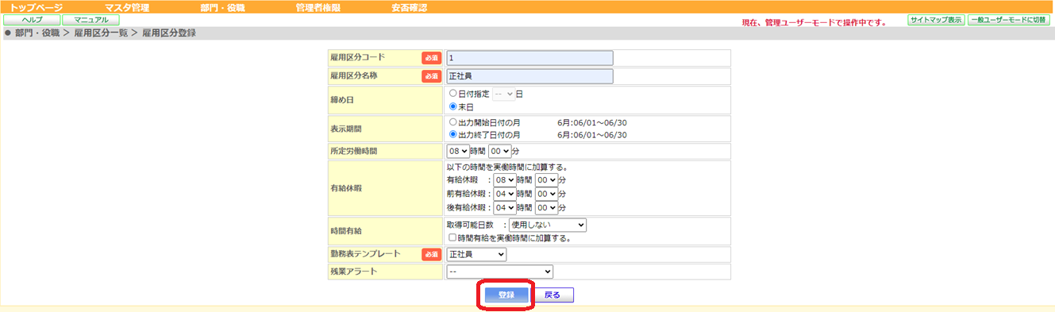Click the 登録 button
Screen dimensions: 1055x312
506,295
